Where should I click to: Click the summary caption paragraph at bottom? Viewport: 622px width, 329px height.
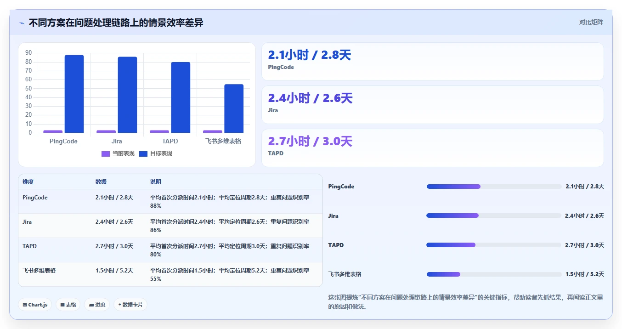click(465, 302)
